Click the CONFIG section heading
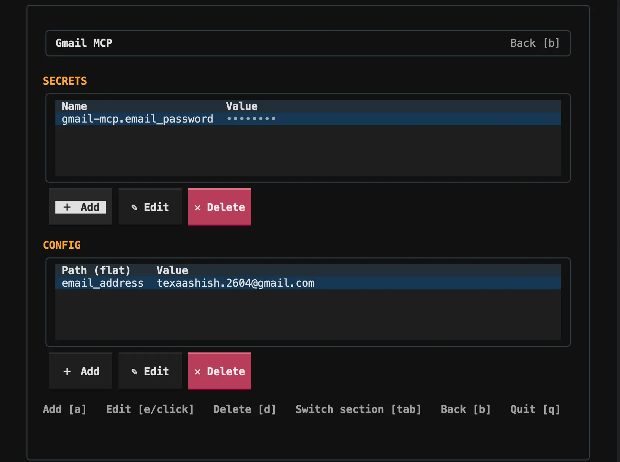 click(62, 245)
